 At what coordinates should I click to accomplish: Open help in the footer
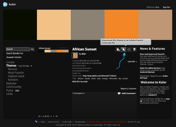tap(43, 122)
